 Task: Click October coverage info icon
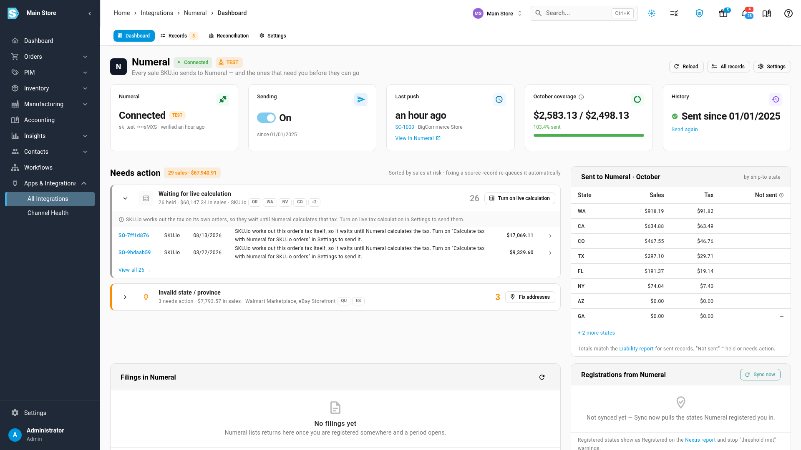[581, 97]
